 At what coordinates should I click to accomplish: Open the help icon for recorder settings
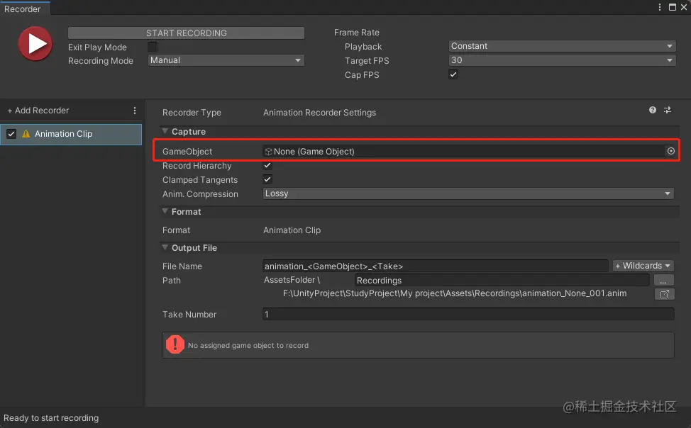tap(652, 110)
